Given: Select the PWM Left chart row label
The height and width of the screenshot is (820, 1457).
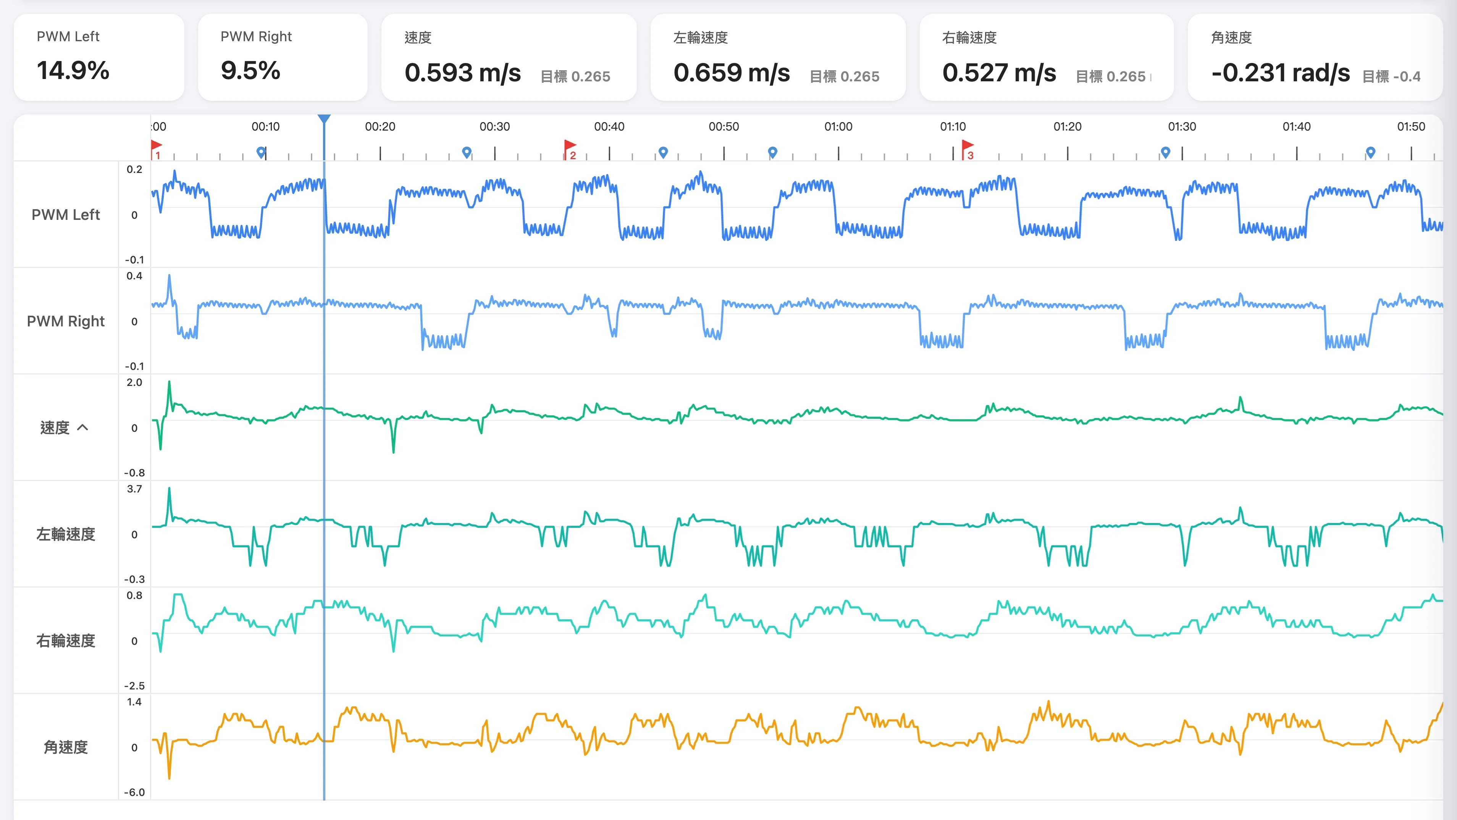Looking at the screenshot, I should tap(66, 215).
